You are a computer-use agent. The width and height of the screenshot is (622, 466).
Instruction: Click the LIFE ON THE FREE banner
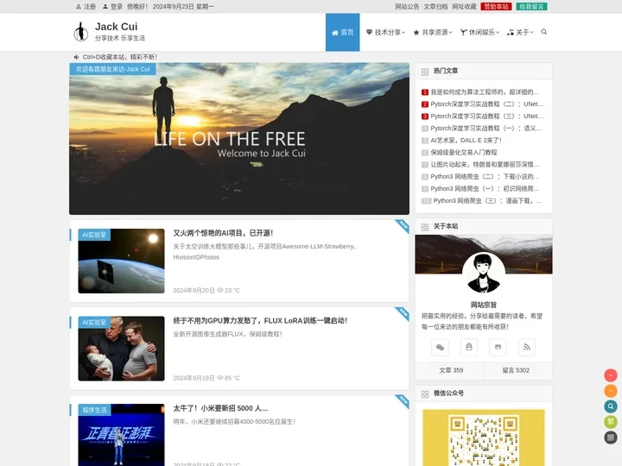(239, 139)
